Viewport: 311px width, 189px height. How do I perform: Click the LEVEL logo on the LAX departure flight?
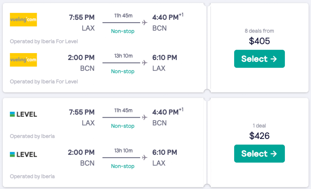23,114
